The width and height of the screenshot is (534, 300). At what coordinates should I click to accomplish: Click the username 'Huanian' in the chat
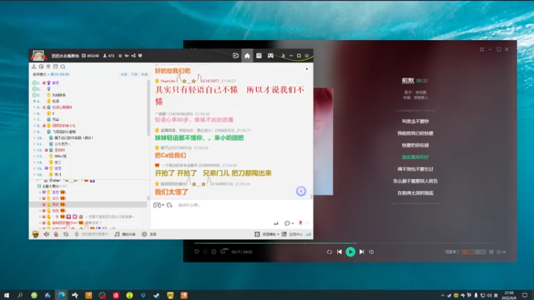[168, 81]
